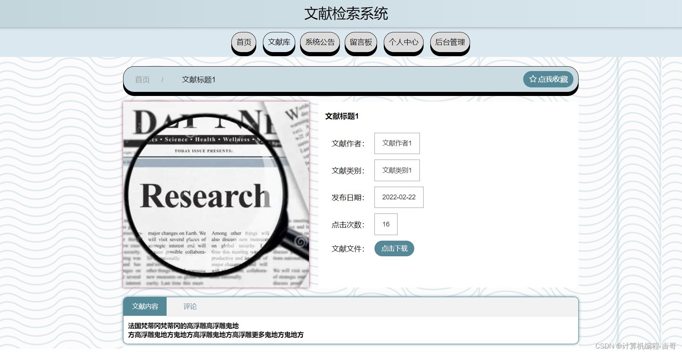Click content line starting with 法国梵蒂冈

tap(183, 326)
